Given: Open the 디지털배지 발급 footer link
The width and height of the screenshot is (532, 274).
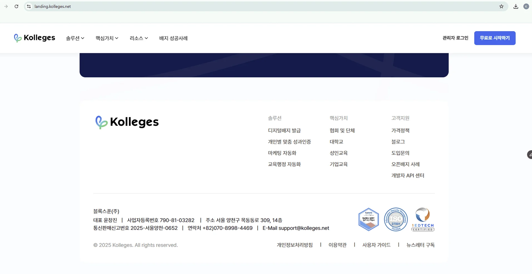Looking at the screenshot, I should [284, 130].
